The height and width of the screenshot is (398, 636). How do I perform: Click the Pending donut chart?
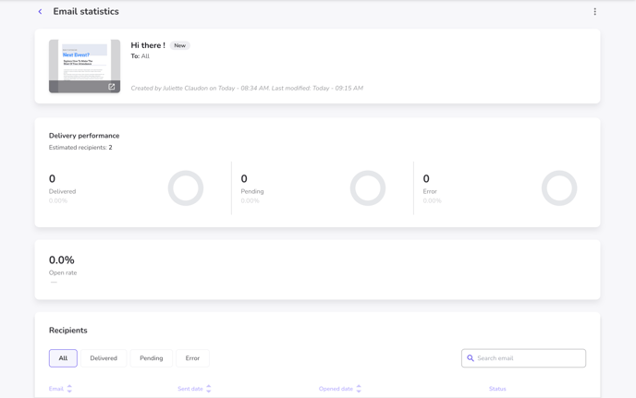pyautogui.click(x=367, y=188)
